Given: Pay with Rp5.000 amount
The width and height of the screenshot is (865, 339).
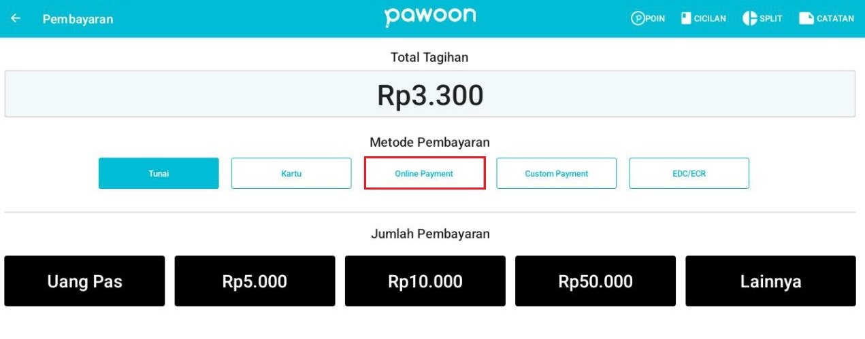Looking at the screenshot, I should tap(255, 281).
